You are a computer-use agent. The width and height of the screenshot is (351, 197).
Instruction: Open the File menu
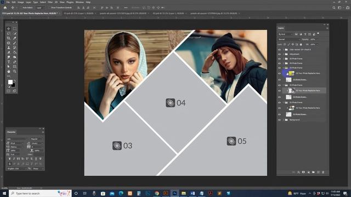[x=8, y=2]
